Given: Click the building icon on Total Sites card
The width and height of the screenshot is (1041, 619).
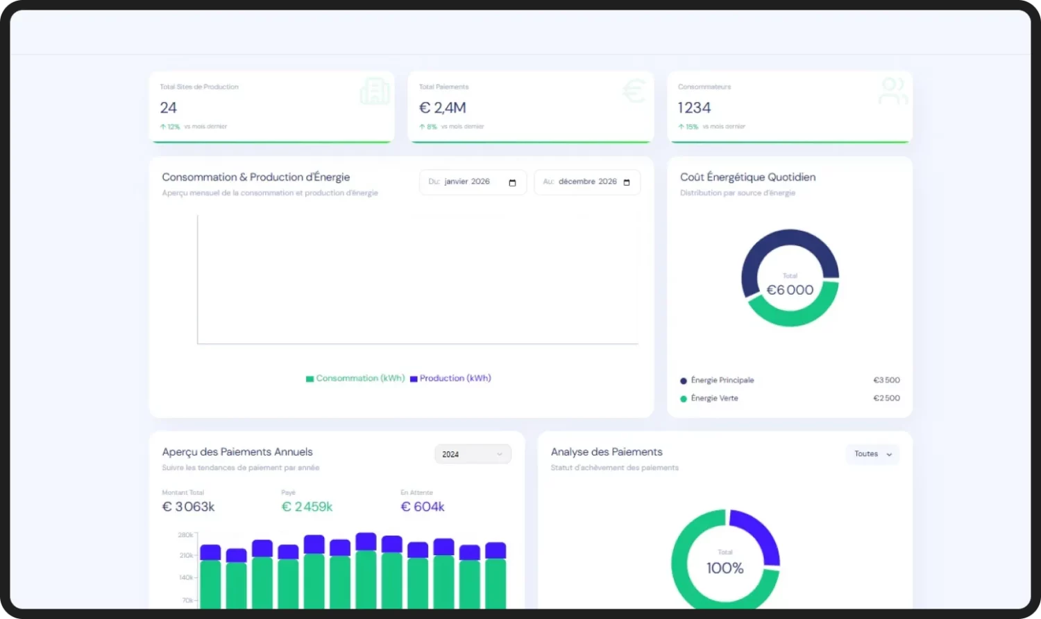Looking at the screenshot, I should [x=375, y=91].
